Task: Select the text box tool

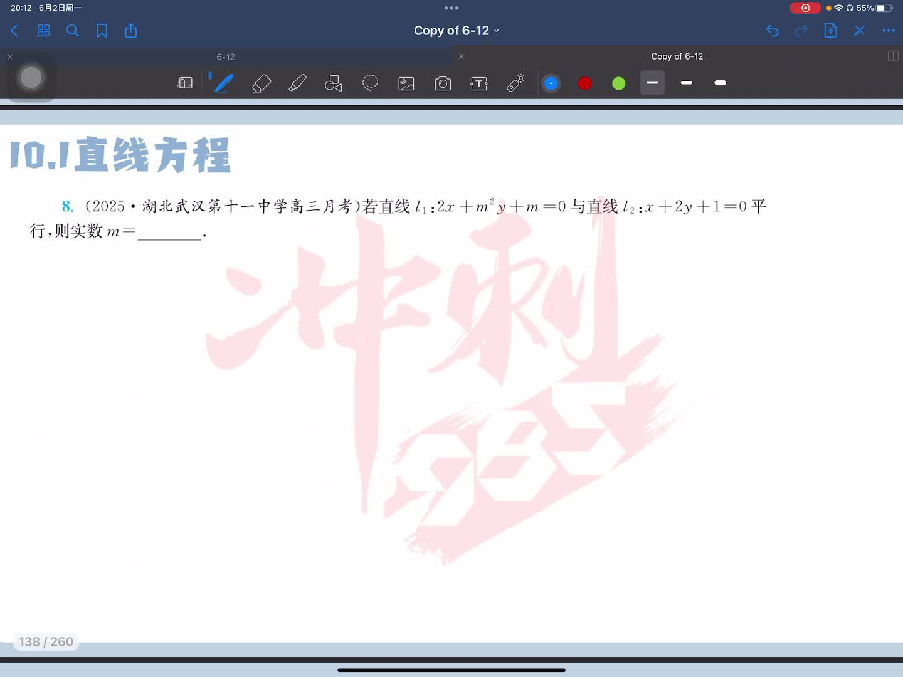Action: (x=479, y=83)
